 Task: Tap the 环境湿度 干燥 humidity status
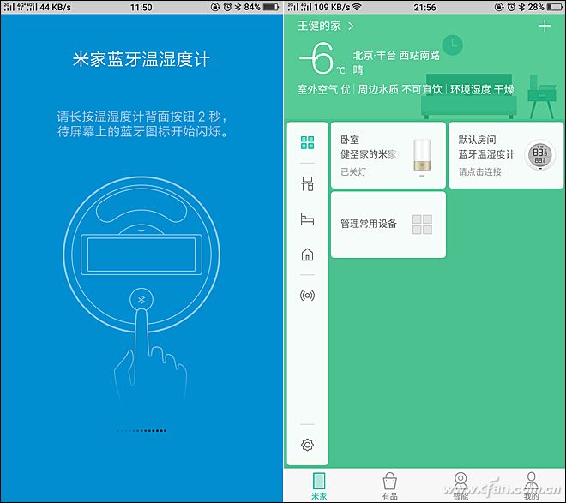tap(482, 89)
